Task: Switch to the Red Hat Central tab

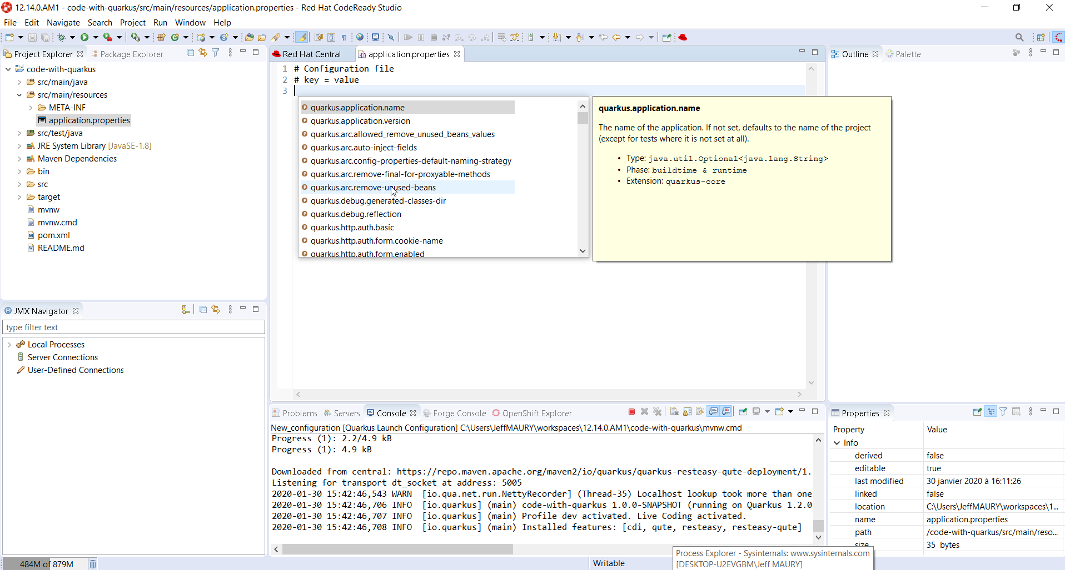Action: pos(311,54)
